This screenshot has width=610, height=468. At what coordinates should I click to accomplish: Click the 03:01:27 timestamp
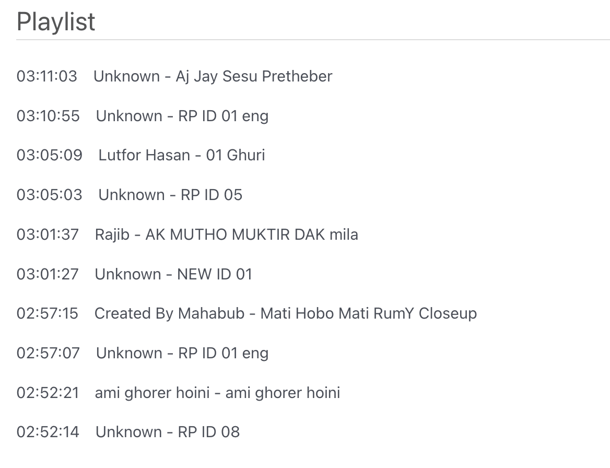tap(48, 274)
